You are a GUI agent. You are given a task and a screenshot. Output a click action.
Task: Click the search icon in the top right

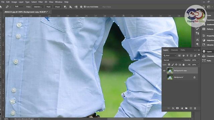(x=204, y=7)
